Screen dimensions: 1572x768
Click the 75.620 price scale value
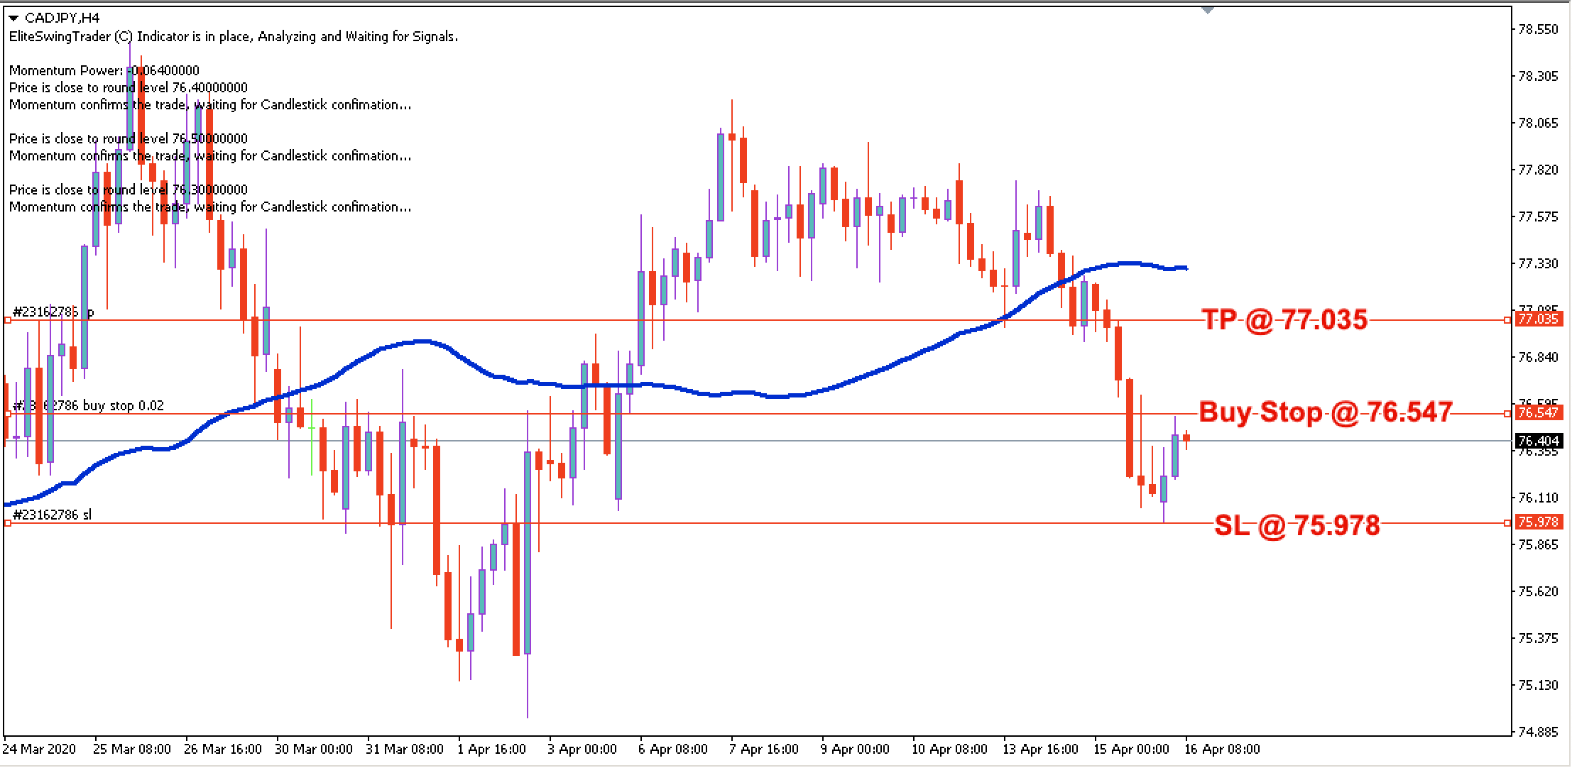(x=1538, y=591)
